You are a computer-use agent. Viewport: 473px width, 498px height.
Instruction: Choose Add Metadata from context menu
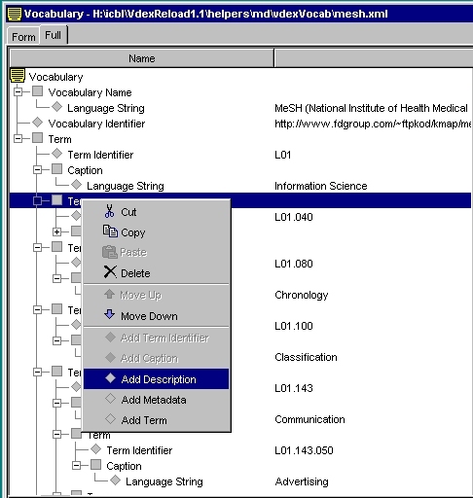coord(156,400)
